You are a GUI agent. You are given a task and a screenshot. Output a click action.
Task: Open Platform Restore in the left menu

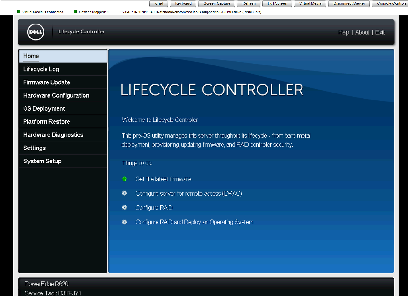click(x=63, y=121)
